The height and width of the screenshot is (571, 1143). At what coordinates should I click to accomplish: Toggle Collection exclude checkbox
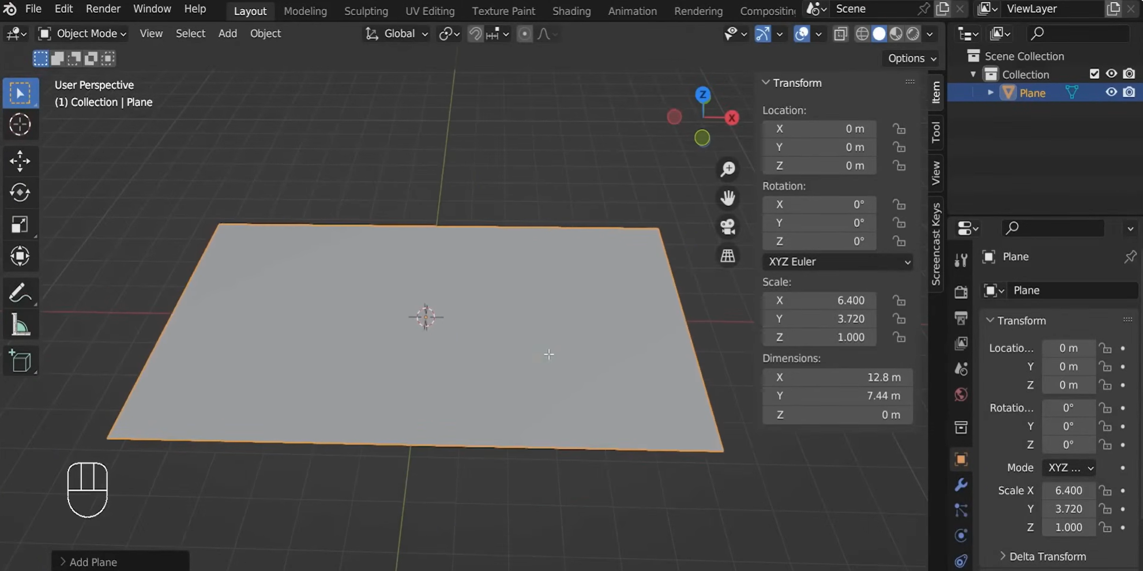click(x=1094, y=74)
